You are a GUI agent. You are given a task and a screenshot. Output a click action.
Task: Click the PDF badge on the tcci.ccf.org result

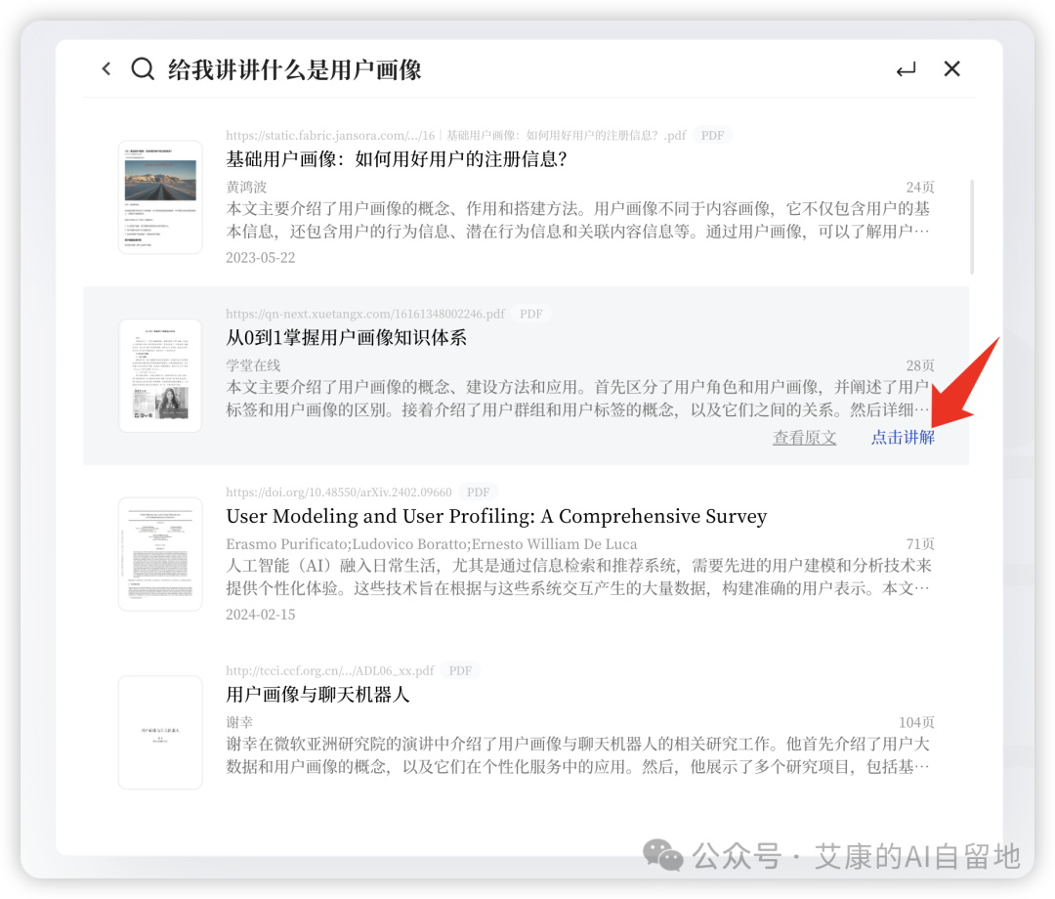(x=459, y=670)
